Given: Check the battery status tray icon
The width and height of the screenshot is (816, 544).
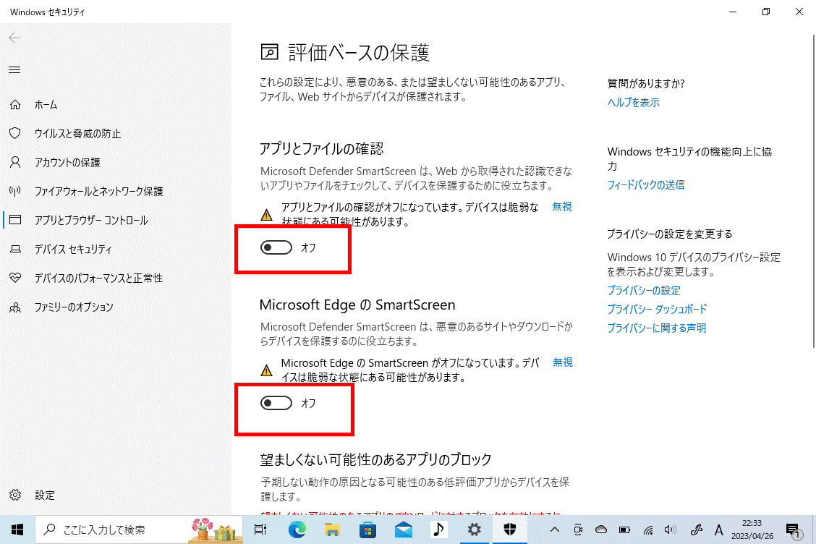Looking at the screenshot, I should [624, 530].
